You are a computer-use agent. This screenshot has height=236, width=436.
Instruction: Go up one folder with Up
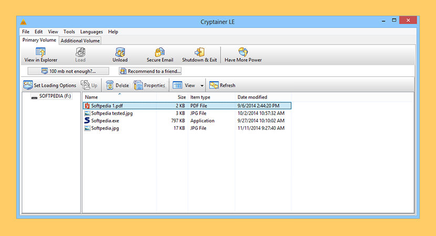pyautogui.click(x=89, y=85)
